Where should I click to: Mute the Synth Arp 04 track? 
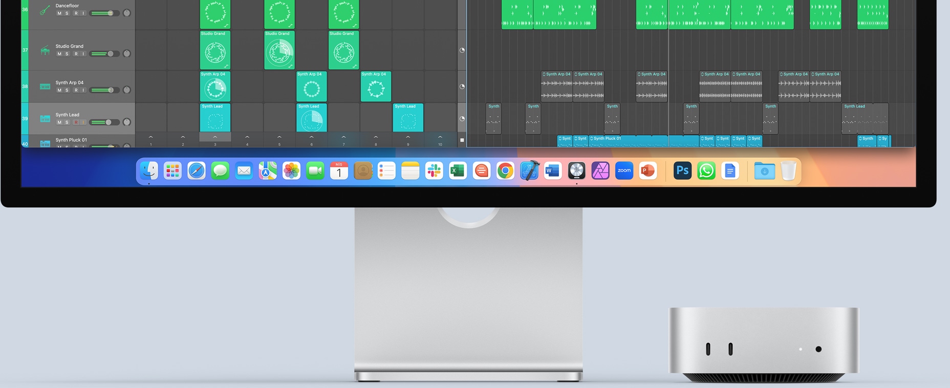point(59,90)
